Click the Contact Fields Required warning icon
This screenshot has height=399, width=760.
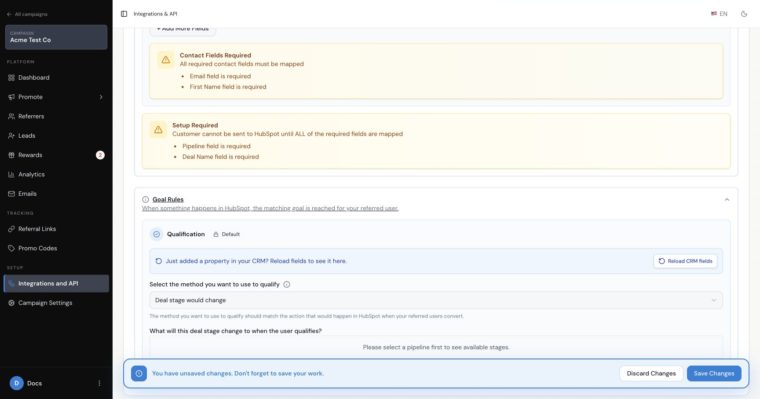(x=166, y=59)
